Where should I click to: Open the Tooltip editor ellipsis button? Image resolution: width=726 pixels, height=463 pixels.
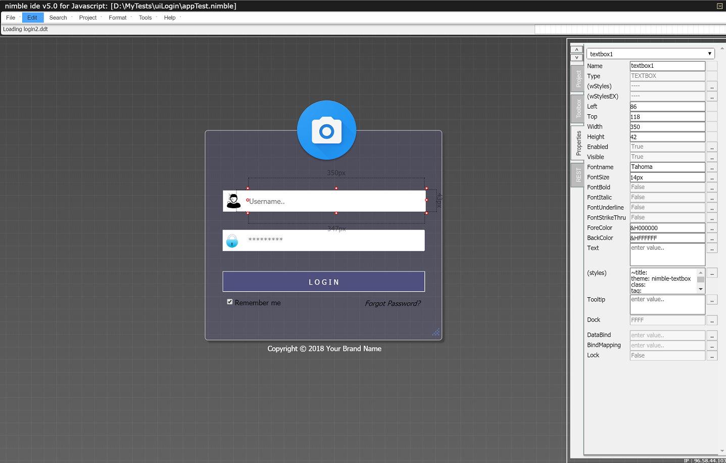(712, 300)
